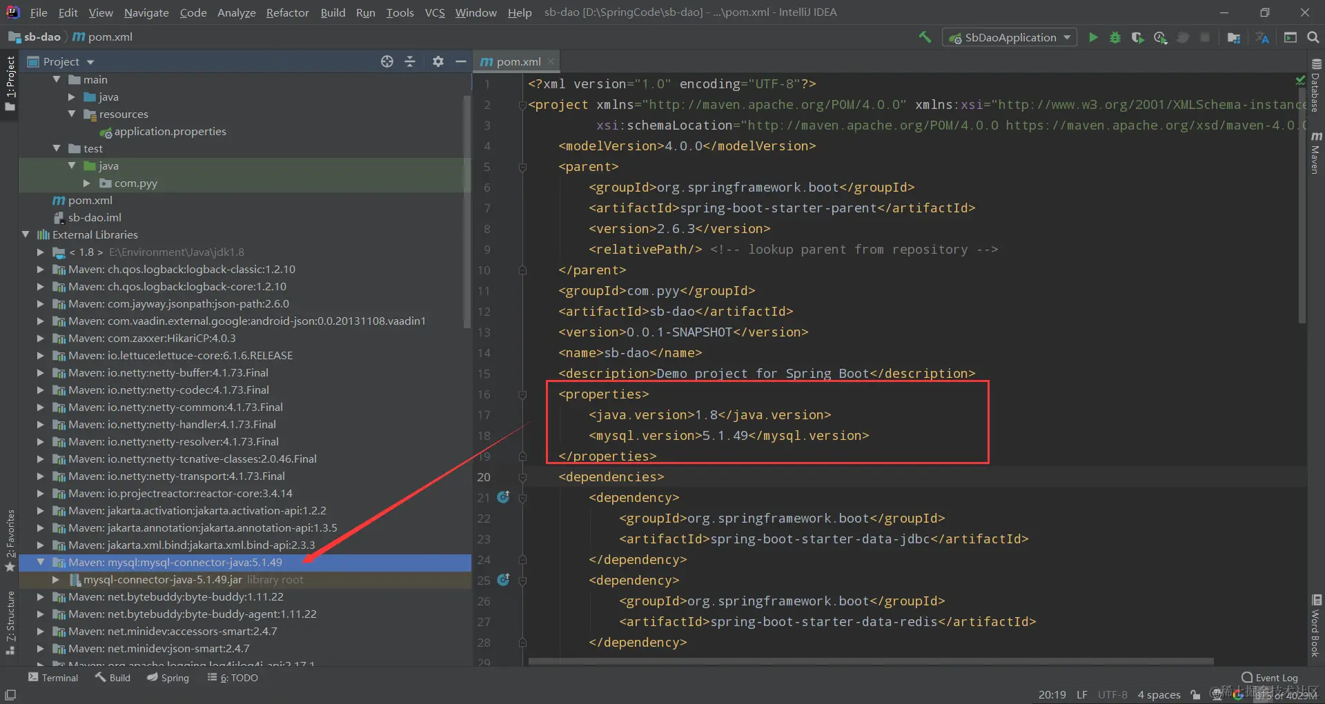Screen dimensions: 1325x704
Task: Open the Maven side tool window
Action: [1316, 153]
